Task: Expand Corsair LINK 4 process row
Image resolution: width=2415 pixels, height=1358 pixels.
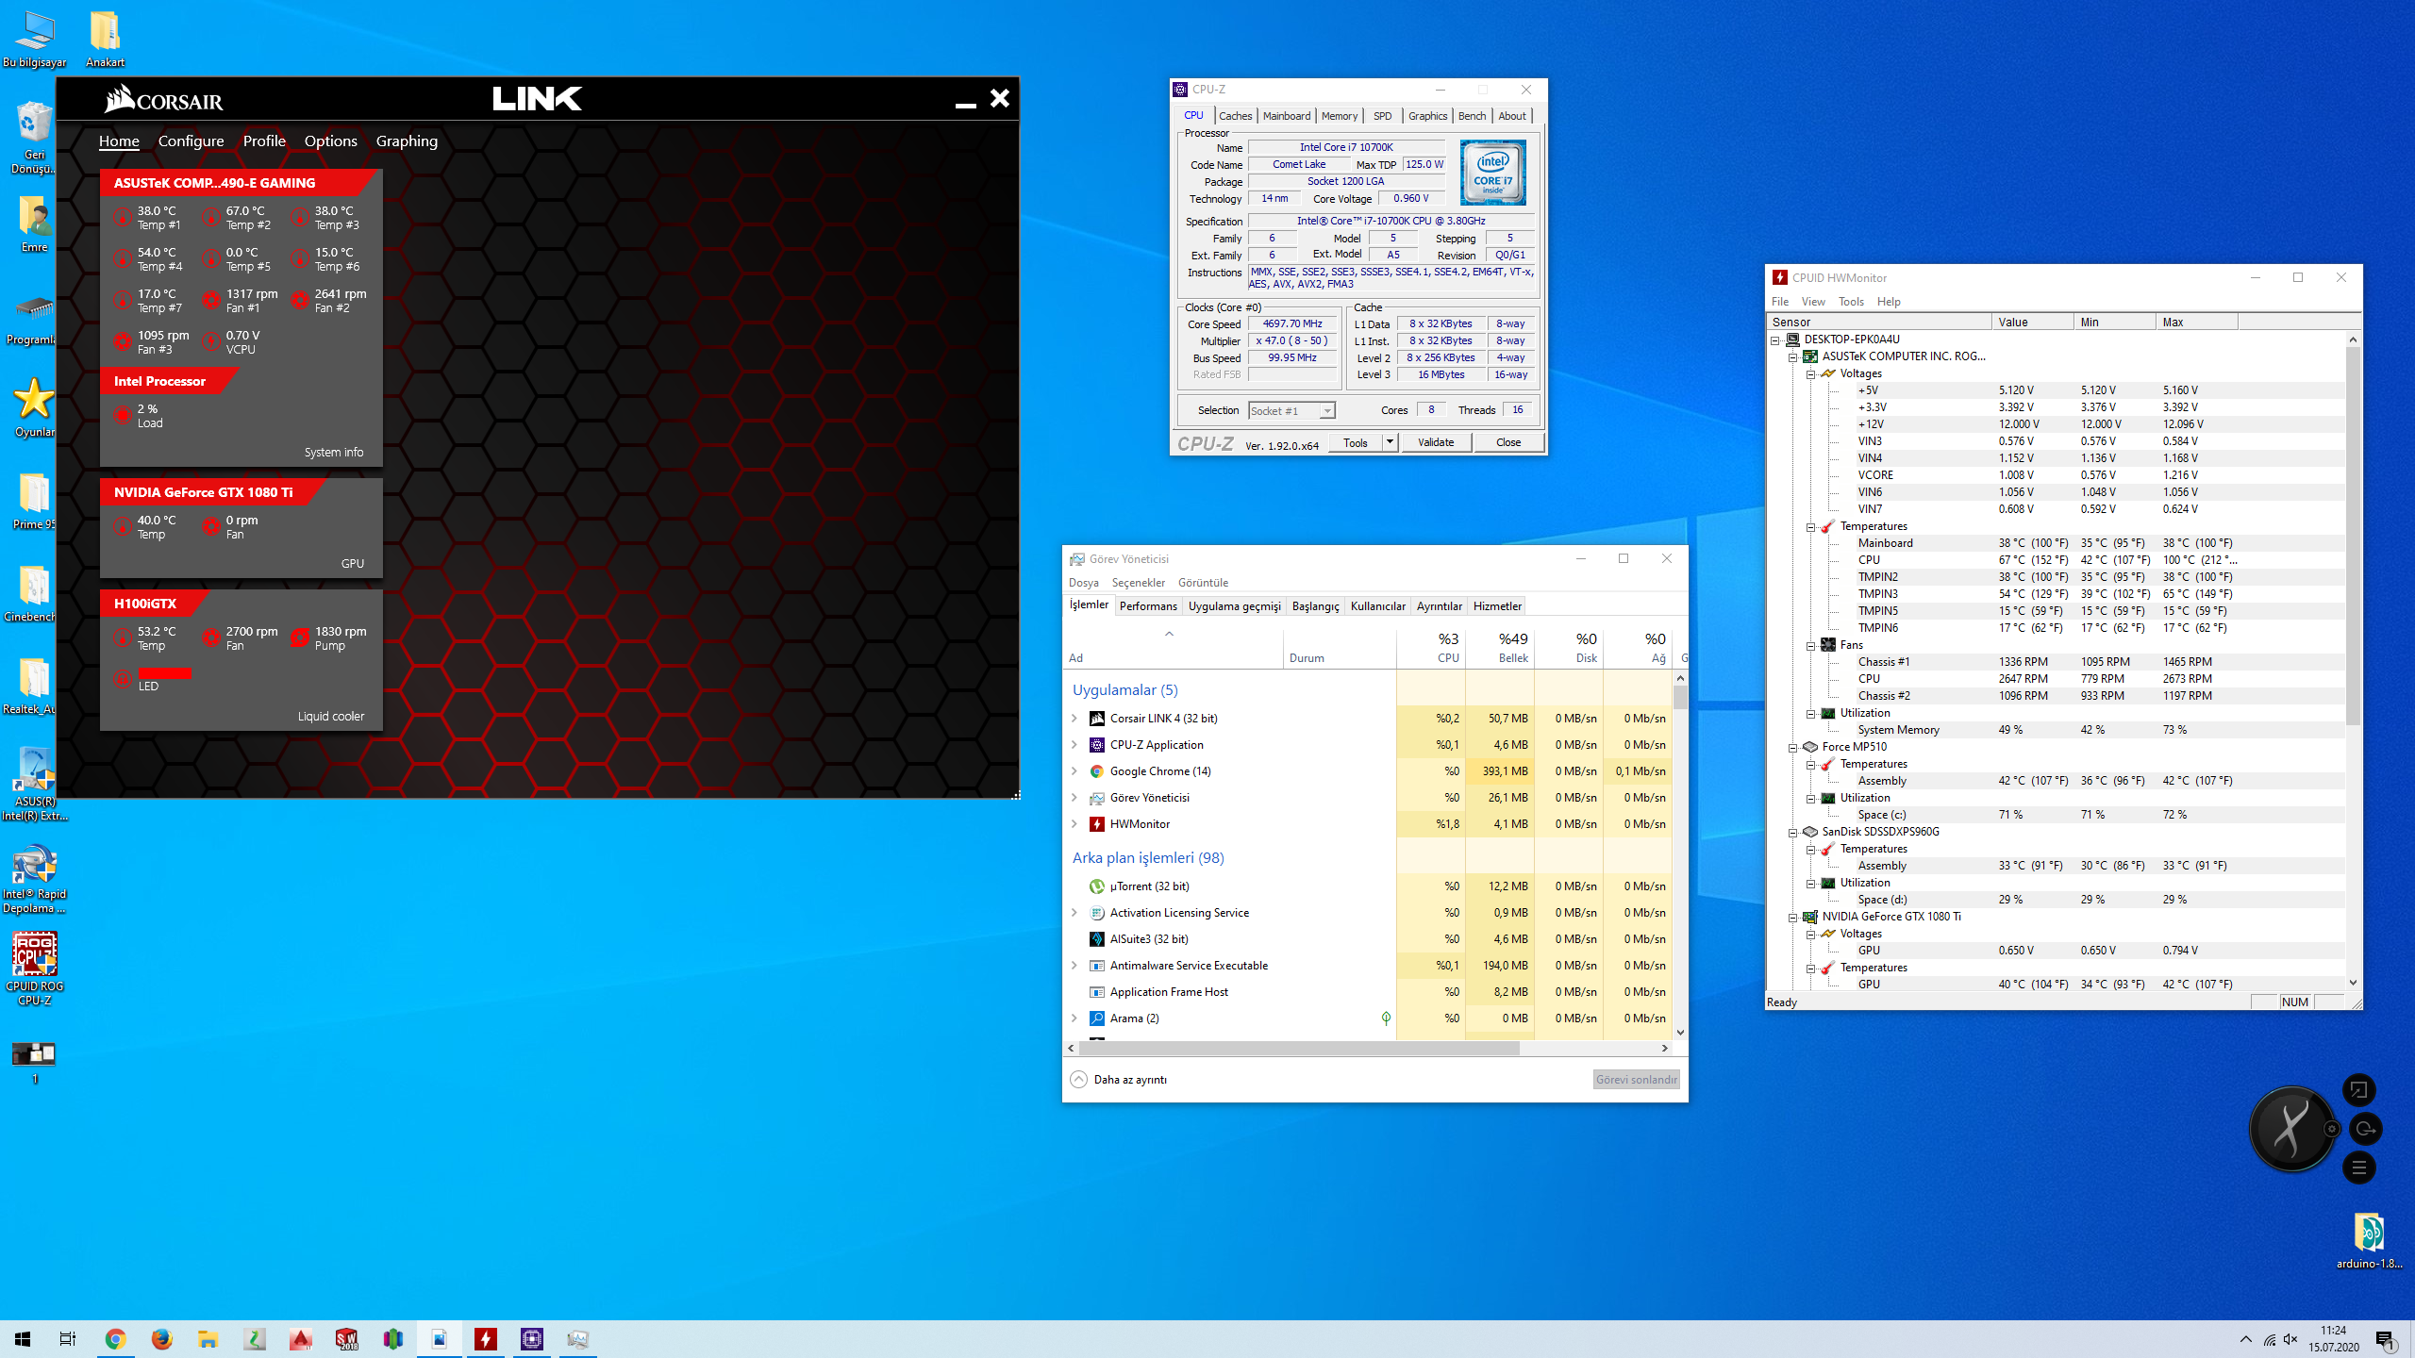Action: [x=1074, y=719]
